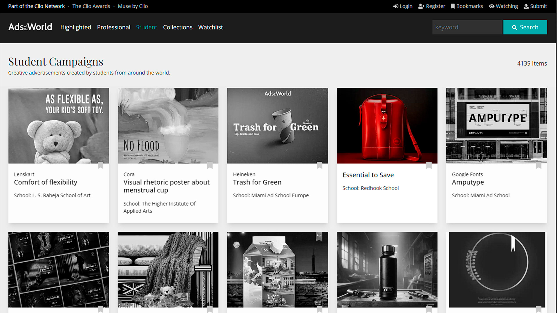Go to the Professional campaigns tab
The height and width of the screenshot is (313, 557).
point(113,27)
